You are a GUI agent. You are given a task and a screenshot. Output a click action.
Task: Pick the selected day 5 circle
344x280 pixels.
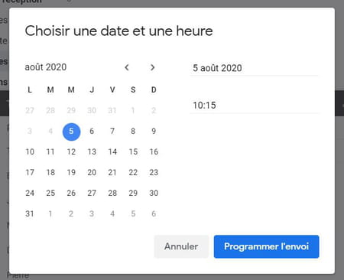71,132
